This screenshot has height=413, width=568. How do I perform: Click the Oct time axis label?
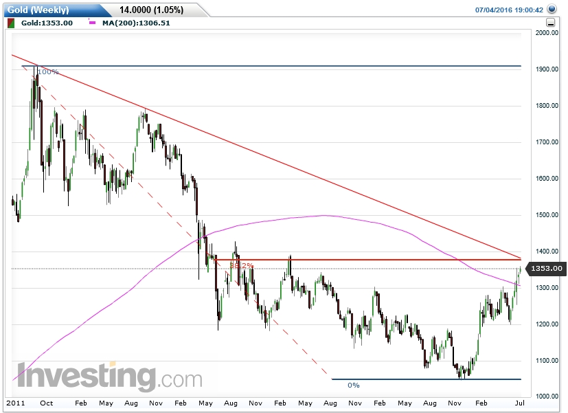click(47, 403)
